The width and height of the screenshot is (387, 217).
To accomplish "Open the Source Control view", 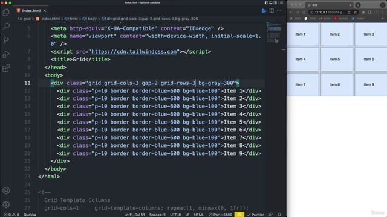I will click(x=6, y=40).
